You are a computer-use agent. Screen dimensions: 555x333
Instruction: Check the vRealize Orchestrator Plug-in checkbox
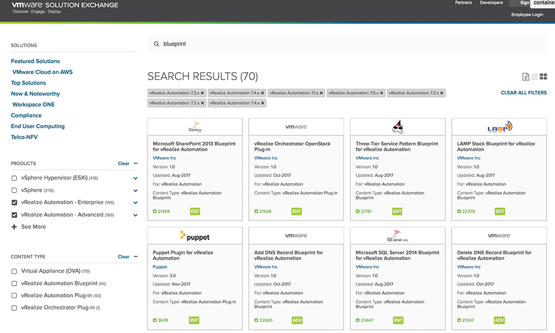(x=14, y=308)
